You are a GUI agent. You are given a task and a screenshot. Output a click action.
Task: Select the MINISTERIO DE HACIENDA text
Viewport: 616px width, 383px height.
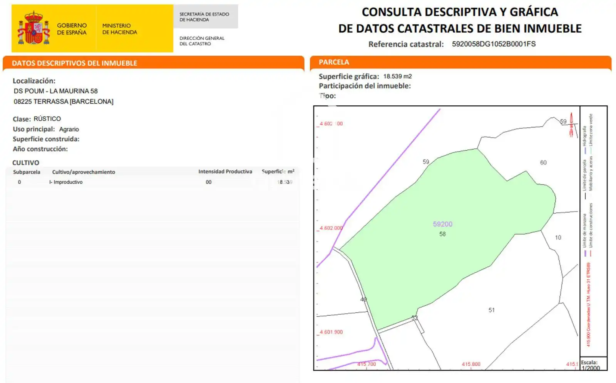coord(119,29)
